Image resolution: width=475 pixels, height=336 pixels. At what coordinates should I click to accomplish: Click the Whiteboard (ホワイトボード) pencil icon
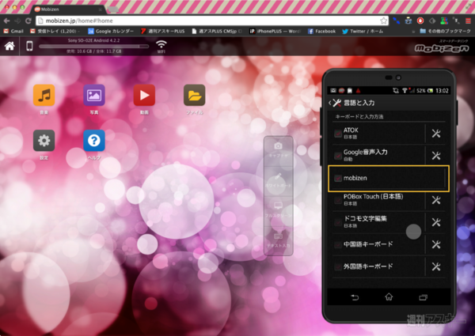(278, 176)
